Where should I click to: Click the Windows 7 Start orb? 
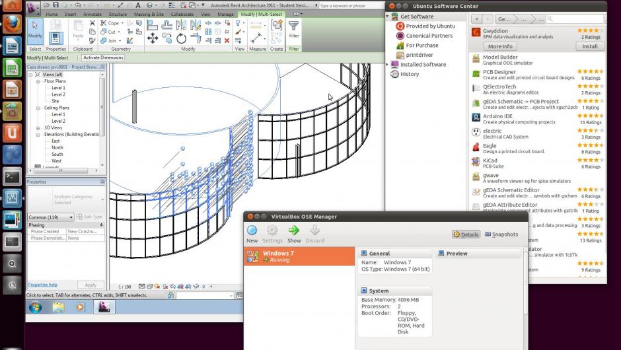(35, 306)
